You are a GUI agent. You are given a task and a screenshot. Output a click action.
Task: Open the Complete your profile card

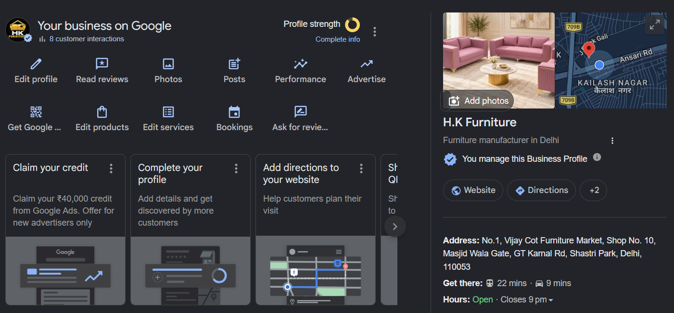tap(191, 229)
